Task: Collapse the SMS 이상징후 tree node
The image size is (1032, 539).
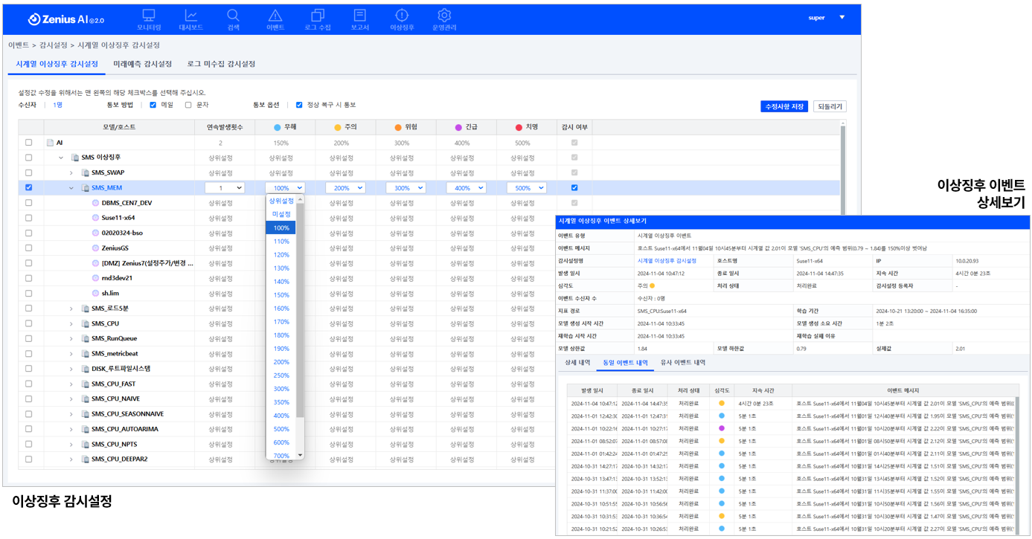Action: click(61, 158)
